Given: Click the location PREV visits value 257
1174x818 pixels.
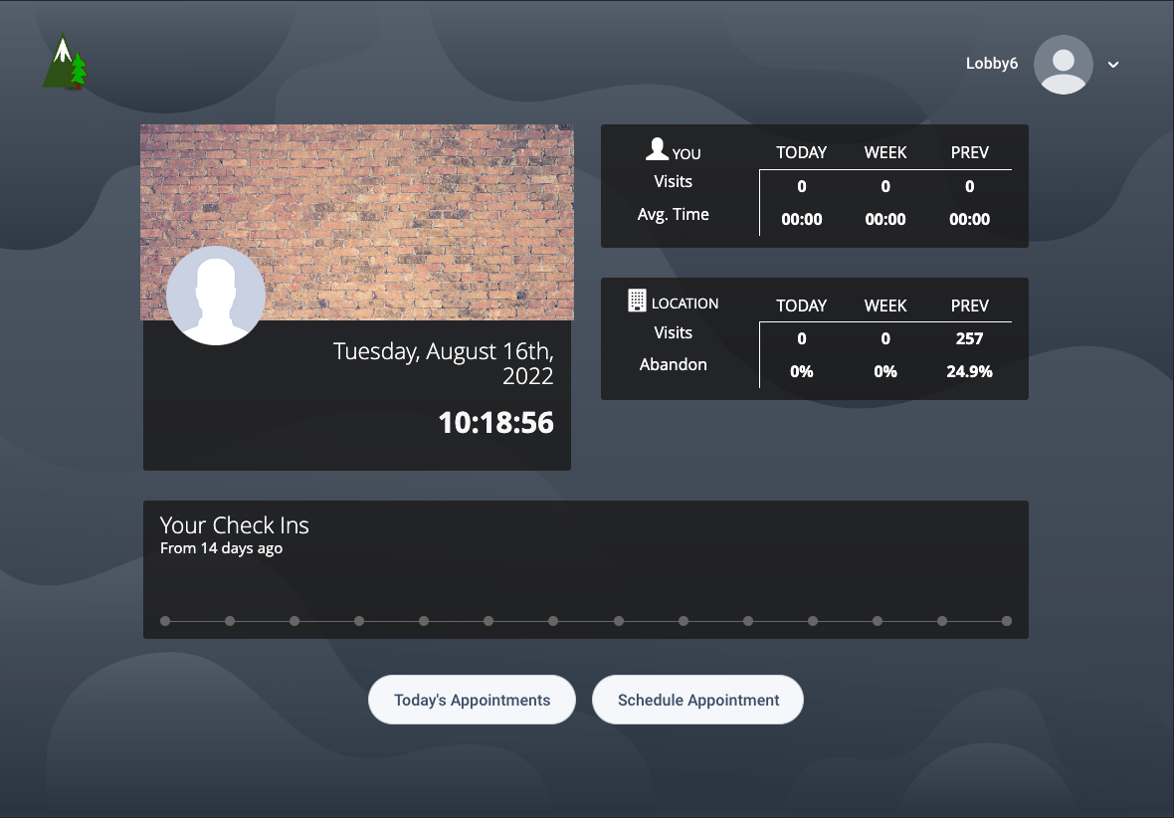Looking at the screenshot, I should (969, 338).
